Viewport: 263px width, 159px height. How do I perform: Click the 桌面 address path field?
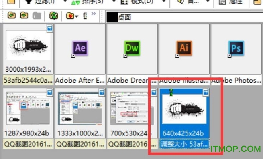point(184,17)
